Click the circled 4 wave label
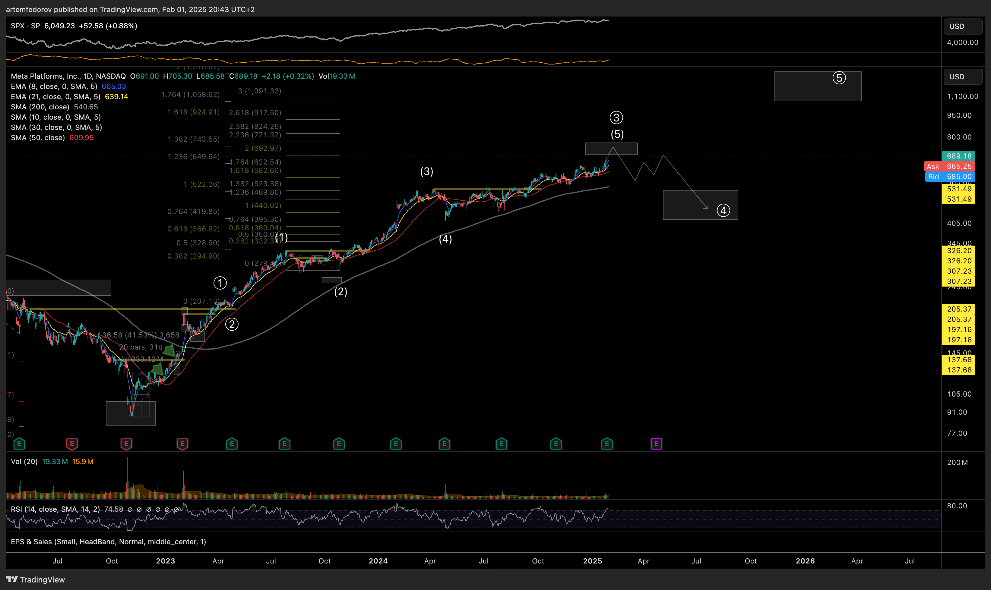Screen dimensions: 991x590 pyautogui.click(x=723, y=210)
